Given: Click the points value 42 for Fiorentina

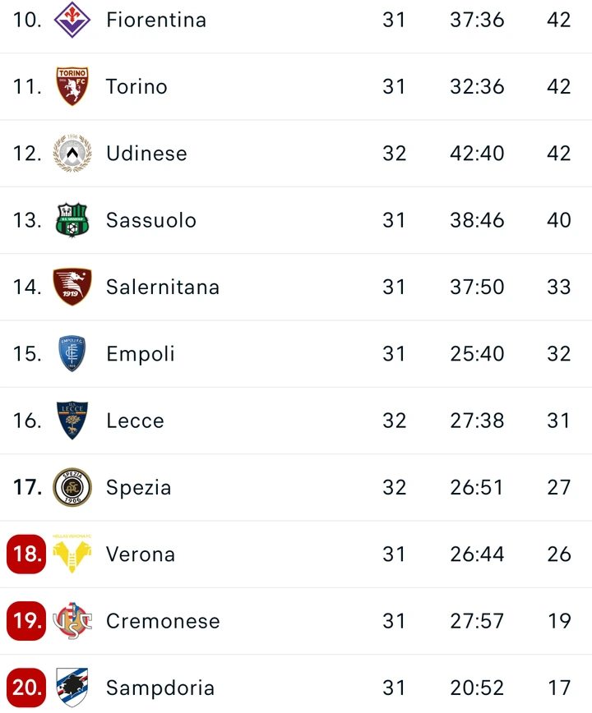Looking at the screenshot, I should [x=560, y=20].
